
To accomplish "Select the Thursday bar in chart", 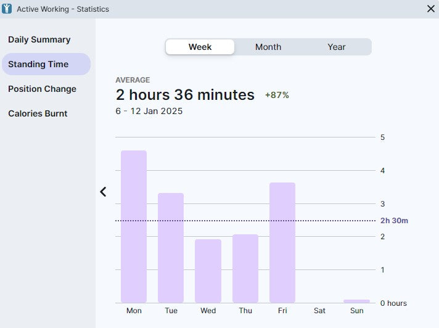I will tap(245, 268).
